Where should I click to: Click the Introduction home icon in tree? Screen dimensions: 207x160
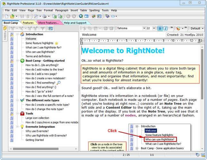click(22, 34)
